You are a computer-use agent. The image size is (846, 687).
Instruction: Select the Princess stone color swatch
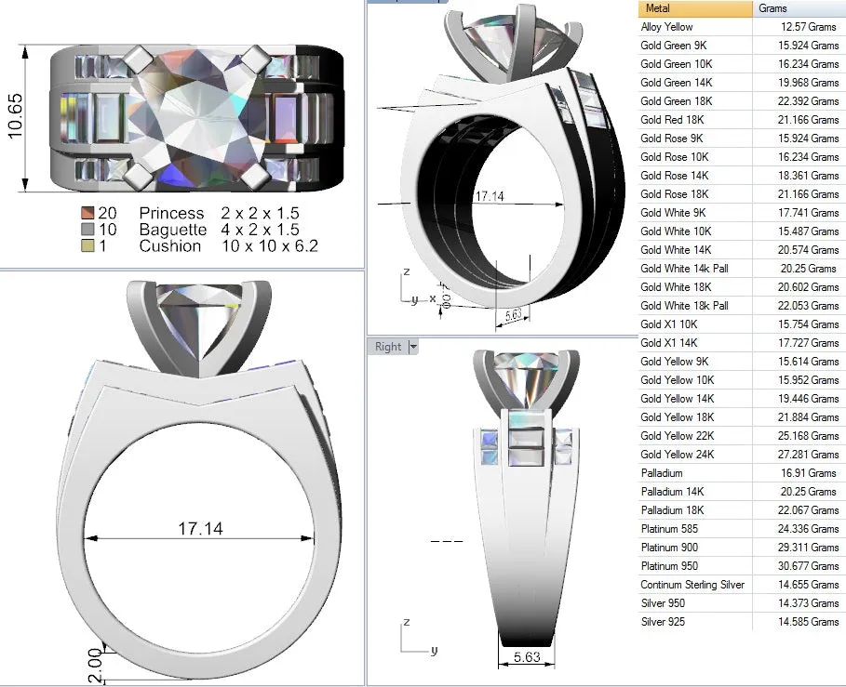(x=87, y=213)
